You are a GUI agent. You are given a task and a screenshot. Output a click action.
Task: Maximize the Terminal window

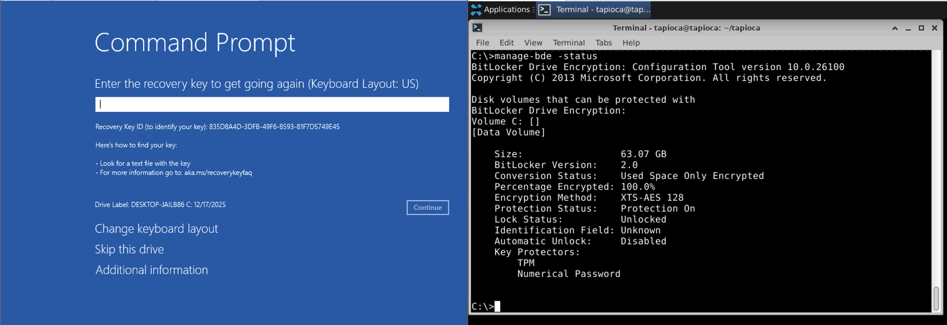921,28
